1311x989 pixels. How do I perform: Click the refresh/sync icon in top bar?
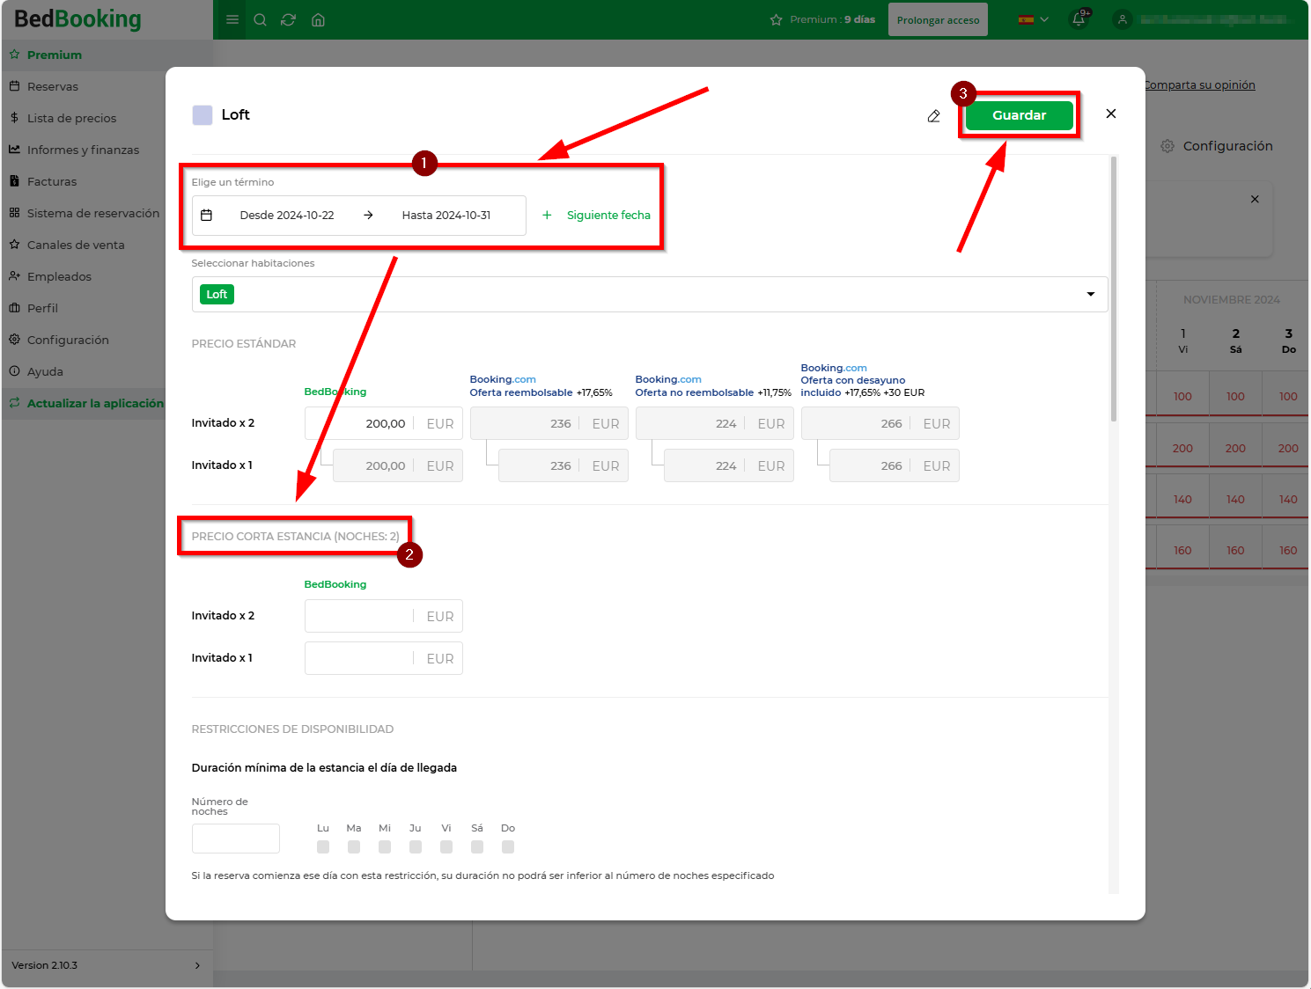pyautogui.click(x=288, y=19)
